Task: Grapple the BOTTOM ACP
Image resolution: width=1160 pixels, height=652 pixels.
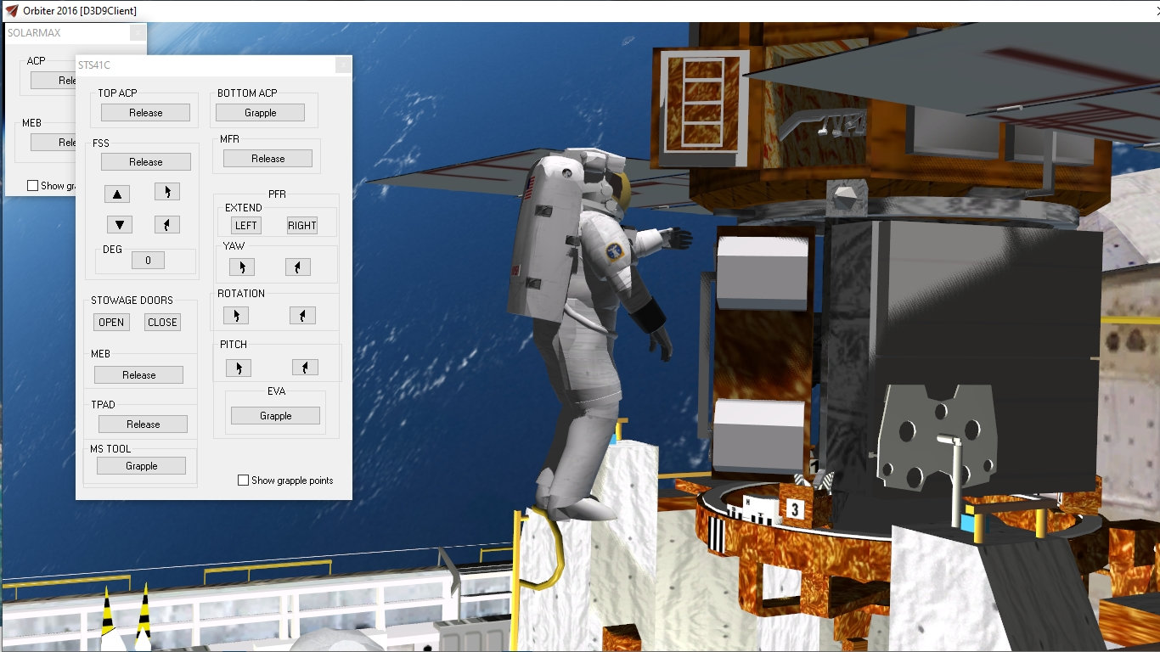Action: pyautogui.click(x=260, y=113)
